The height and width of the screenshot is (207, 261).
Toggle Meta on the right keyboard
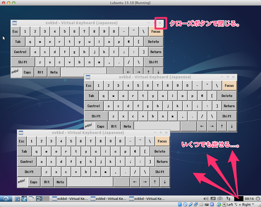pos(127,126)
